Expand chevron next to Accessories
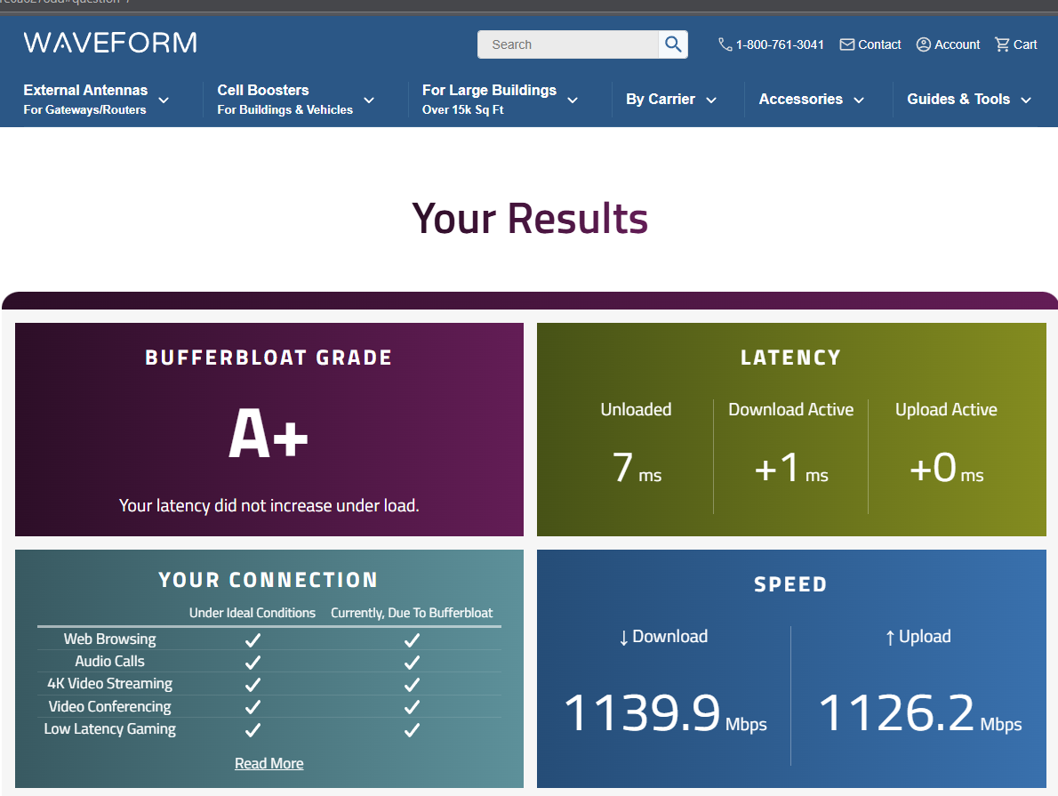The height and width of the screenshot is (796, 1058). click(x=859, y=100)
